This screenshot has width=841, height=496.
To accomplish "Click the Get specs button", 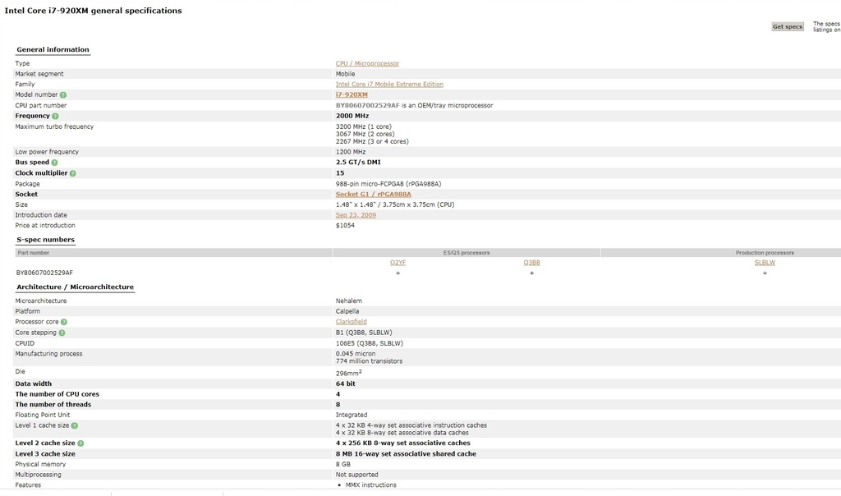I will tap(788, 26).
